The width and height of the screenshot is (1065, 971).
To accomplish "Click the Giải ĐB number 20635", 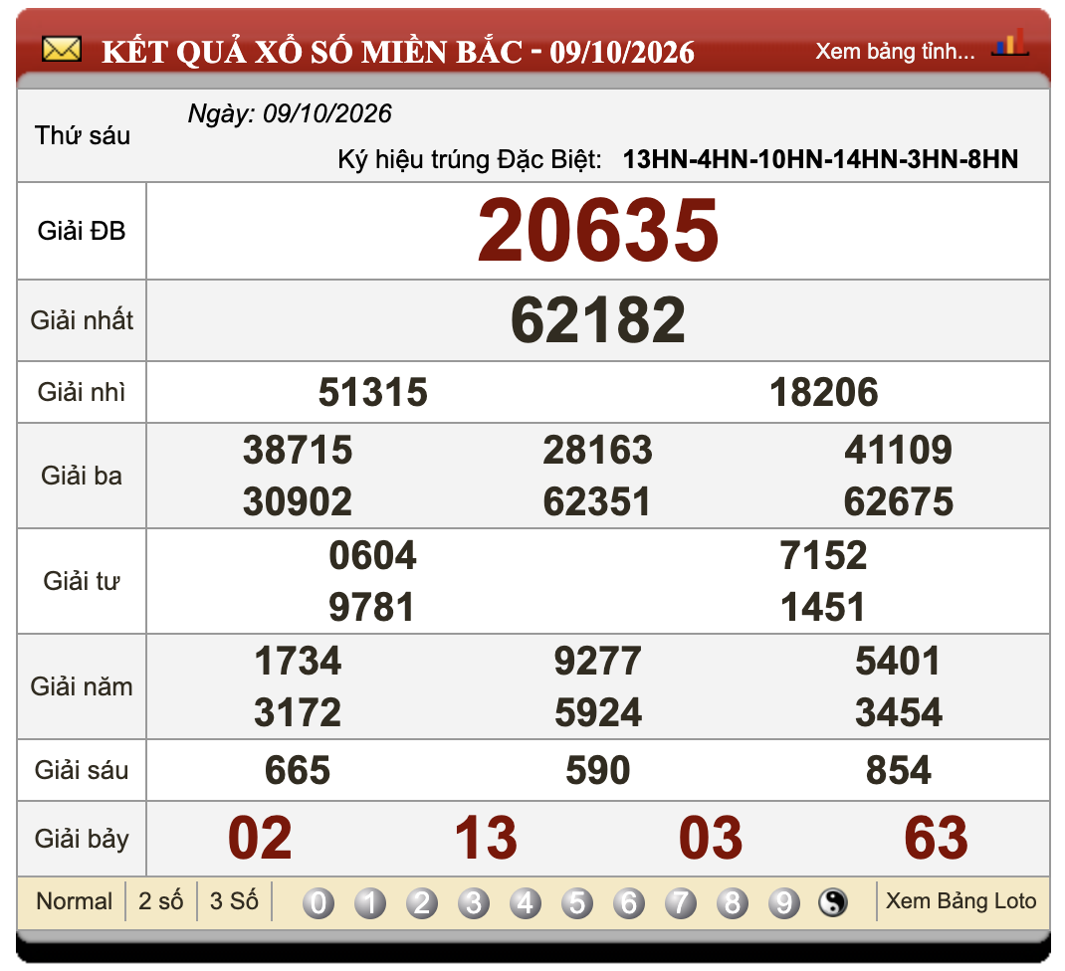I will tap(598, 231).
